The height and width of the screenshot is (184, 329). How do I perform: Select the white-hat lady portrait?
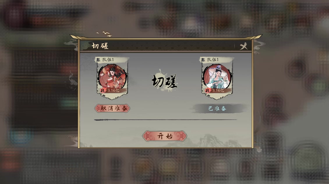pos(217,77)
